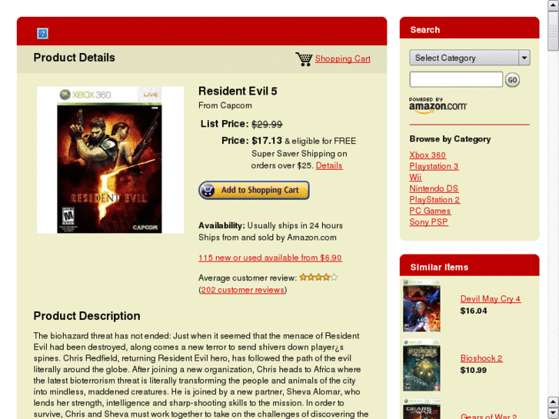
Task: Click the small blue logo icon in the header
Action: pyautogui.click(x=43, y=34)
